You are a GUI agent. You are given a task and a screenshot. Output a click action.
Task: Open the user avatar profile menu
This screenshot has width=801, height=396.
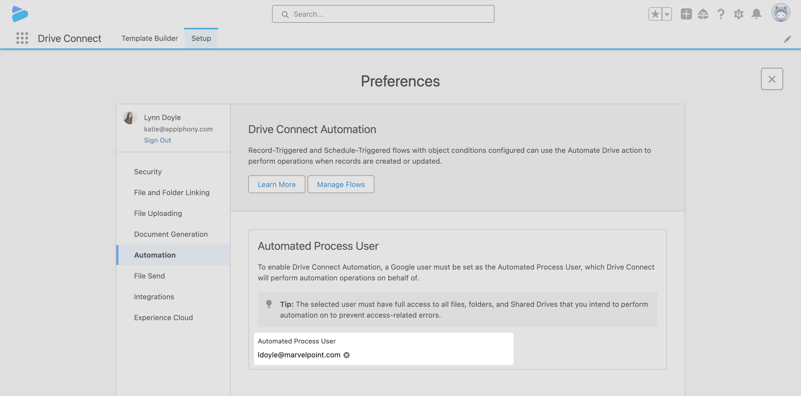click(x=780, y=13)
